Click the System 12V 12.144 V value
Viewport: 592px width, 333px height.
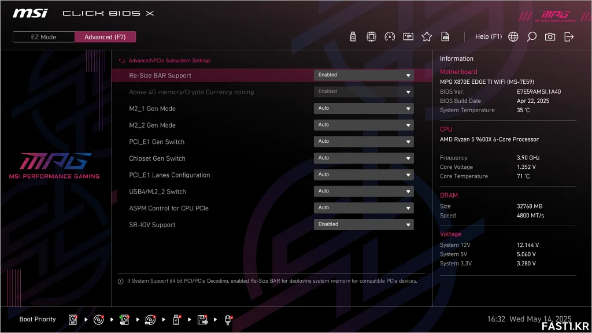(528, 245)
